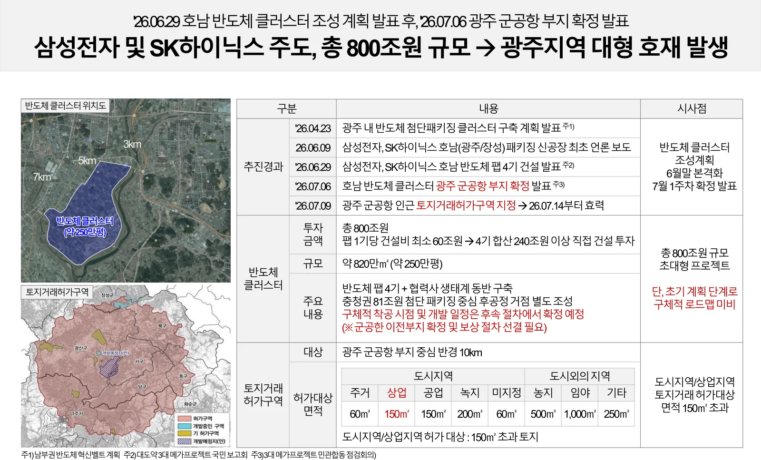Select the '26.06.29 date cell in table
Viewport: 761px width, 460px height.
pyautogui.click(x=312, y=167)
